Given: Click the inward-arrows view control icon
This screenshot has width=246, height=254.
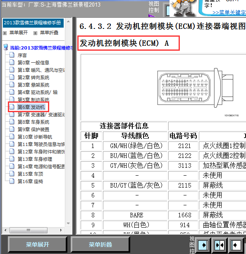Looking at the screenshot, I should tap(220, 245).
